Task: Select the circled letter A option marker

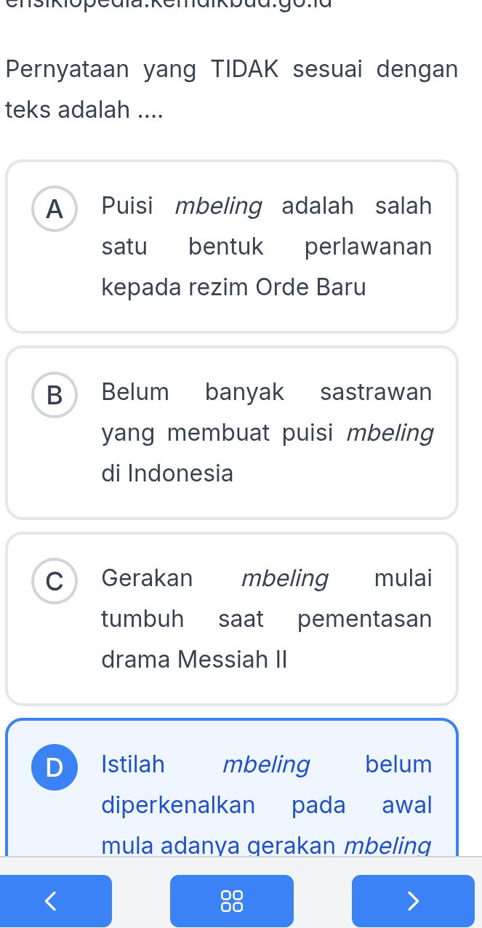Action: point(55,209)
